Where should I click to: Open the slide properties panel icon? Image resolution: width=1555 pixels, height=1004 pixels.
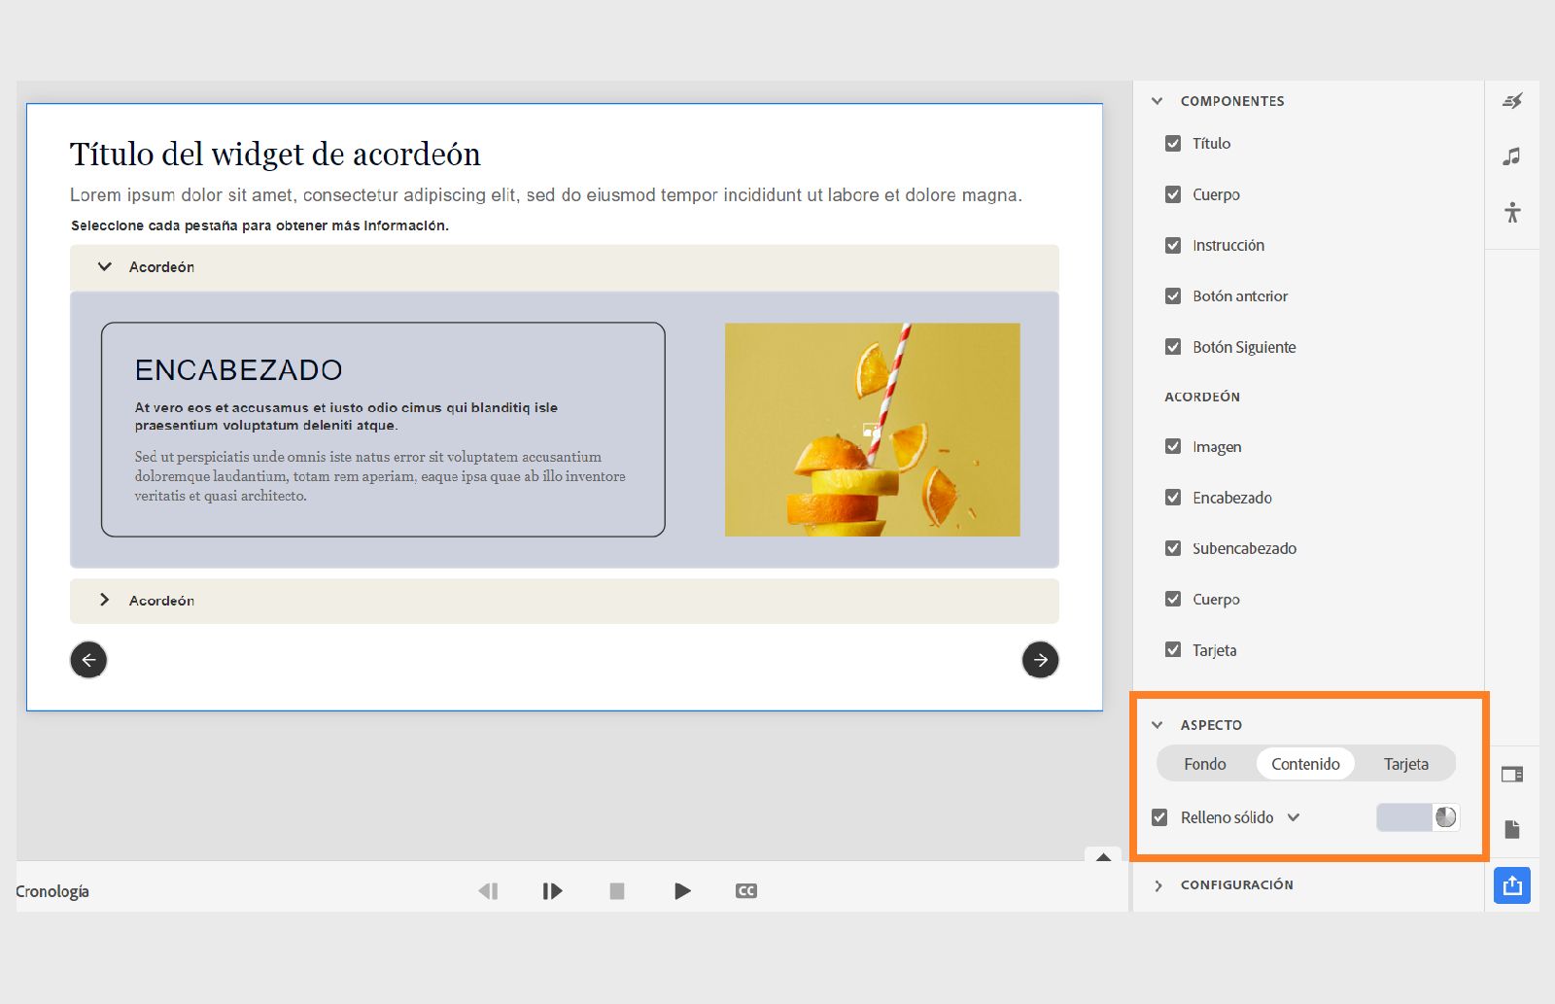(1512, 775)
